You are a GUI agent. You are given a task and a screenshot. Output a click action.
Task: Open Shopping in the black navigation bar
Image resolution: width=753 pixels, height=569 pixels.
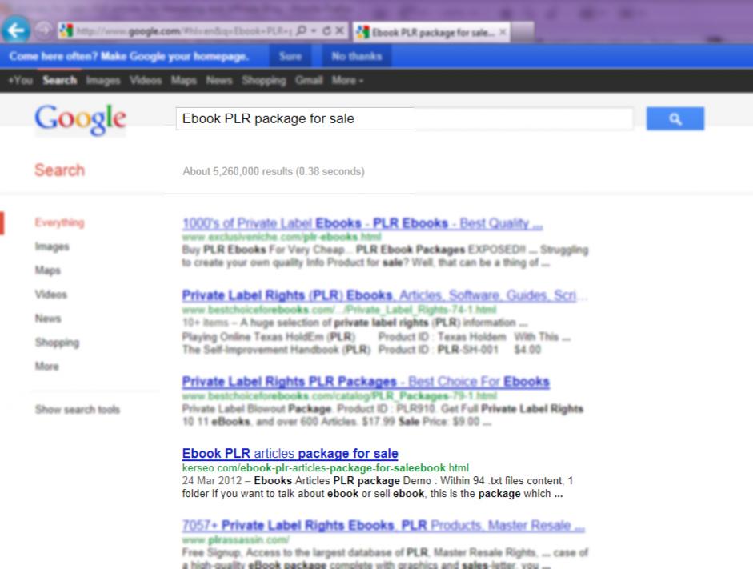[264, 80]
